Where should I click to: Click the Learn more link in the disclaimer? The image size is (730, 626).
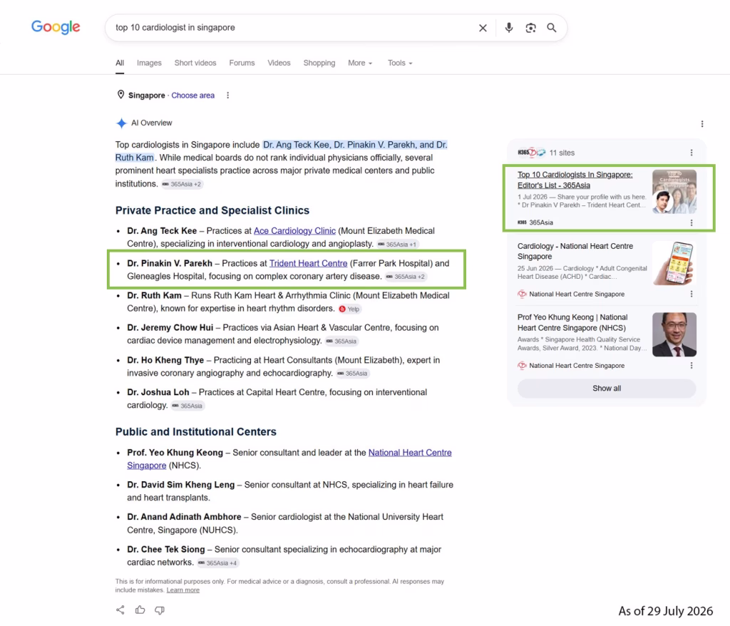tap(183, 590)
